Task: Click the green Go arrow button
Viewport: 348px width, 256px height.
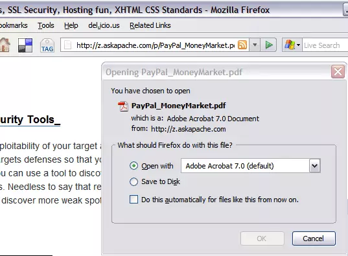Action: tap(268, 45)
